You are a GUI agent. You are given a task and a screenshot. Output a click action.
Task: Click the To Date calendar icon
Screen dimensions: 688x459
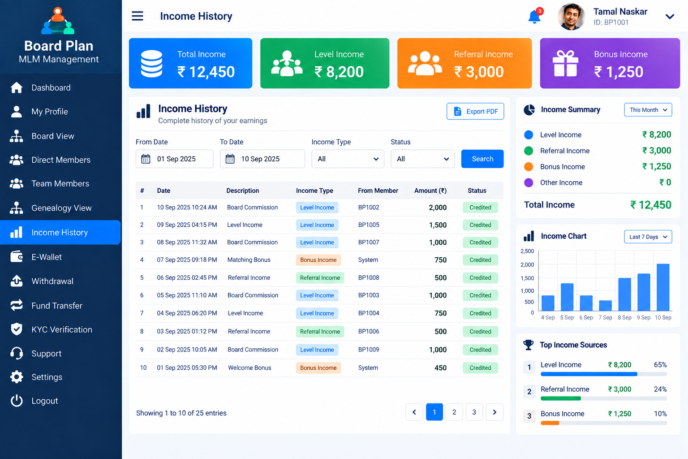pos(230,159)
